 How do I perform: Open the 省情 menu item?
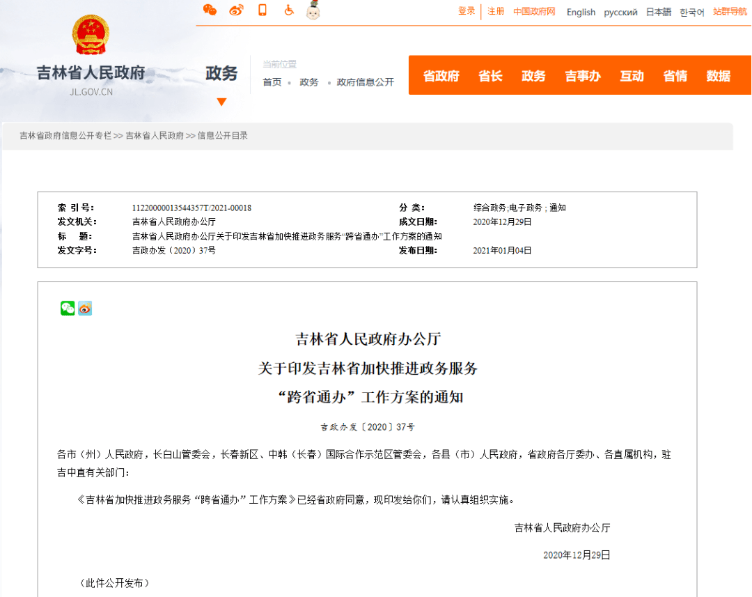coord(675,76)
